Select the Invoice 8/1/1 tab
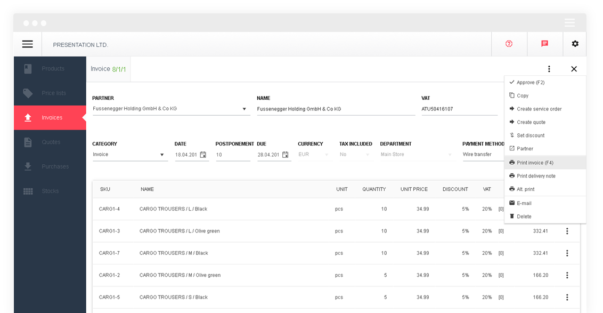The image size is (603, 313). tap(109, 69)
